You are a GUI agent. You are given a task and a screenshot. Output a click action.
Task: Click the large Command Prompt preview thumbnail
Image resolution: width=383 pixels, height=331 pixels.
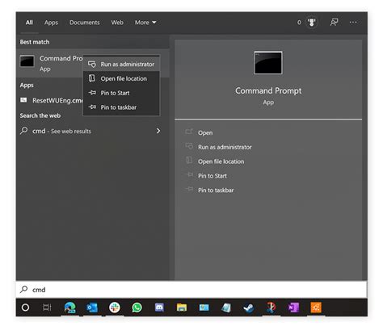pyautogui.click(x=268, y=63)
